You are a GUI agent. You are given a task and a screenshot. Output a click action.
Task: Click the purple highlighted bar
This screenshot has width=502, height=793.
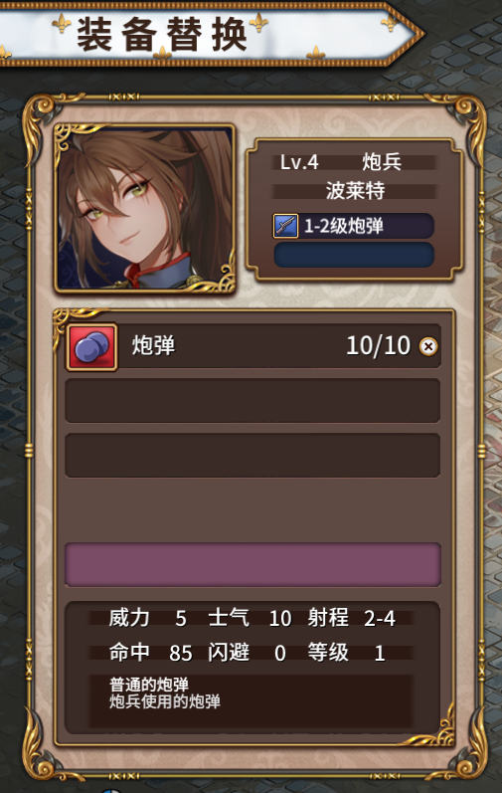tap(252, 564)
